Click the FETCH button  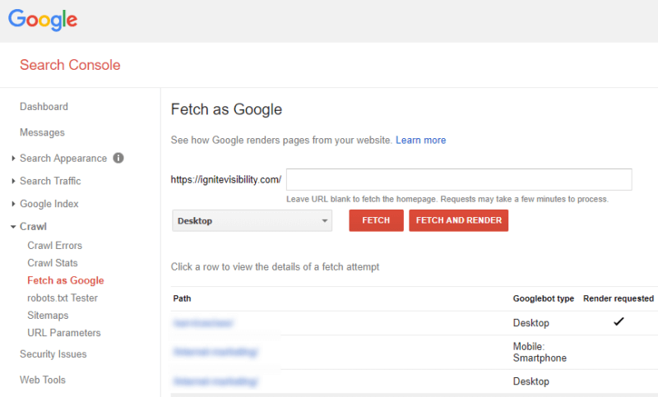376,220
